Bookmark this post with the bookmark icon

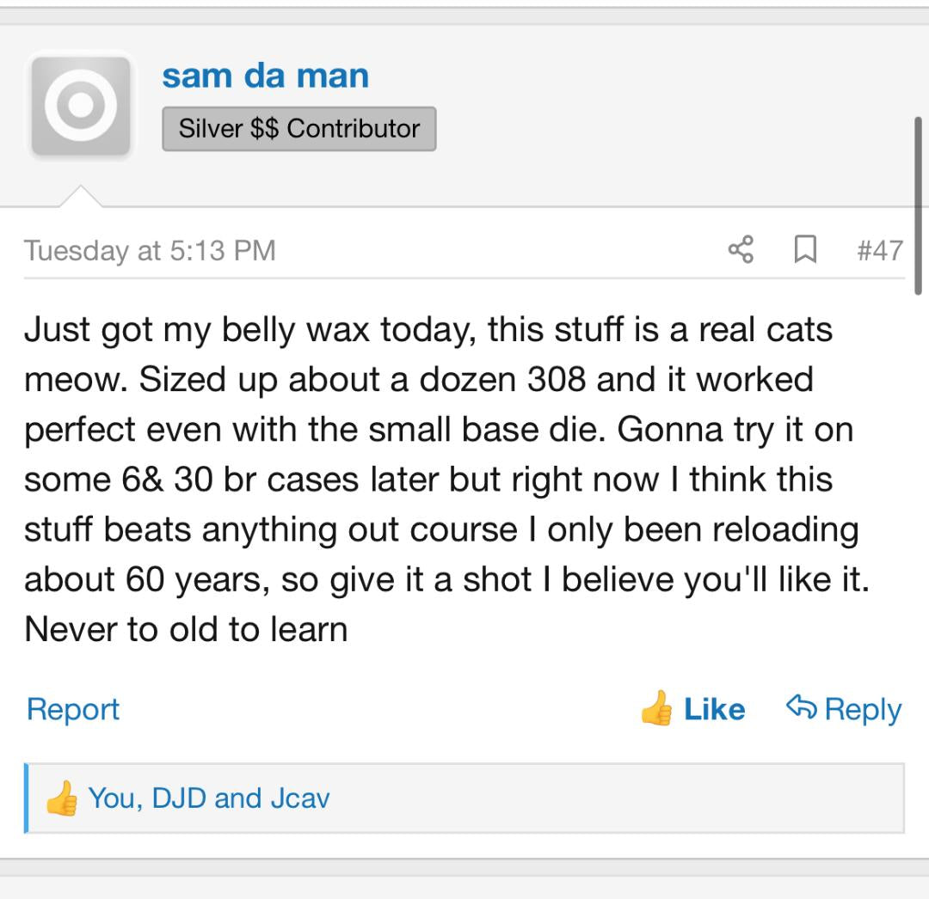tap(804, 249)
